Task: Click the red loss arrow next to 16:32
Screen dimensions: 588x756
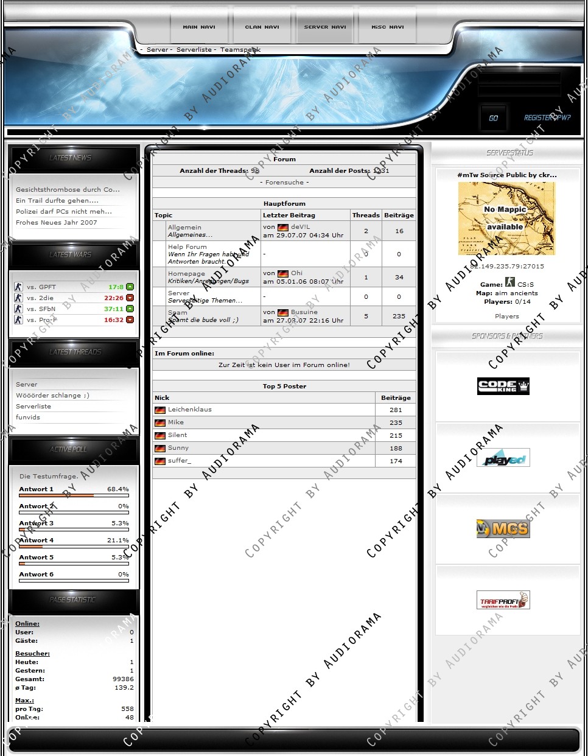Action: coord(130,320)
